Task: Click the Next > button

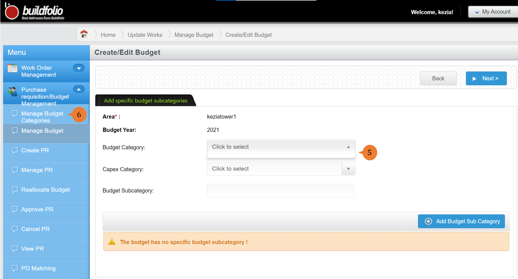Action: click(486, 78)
